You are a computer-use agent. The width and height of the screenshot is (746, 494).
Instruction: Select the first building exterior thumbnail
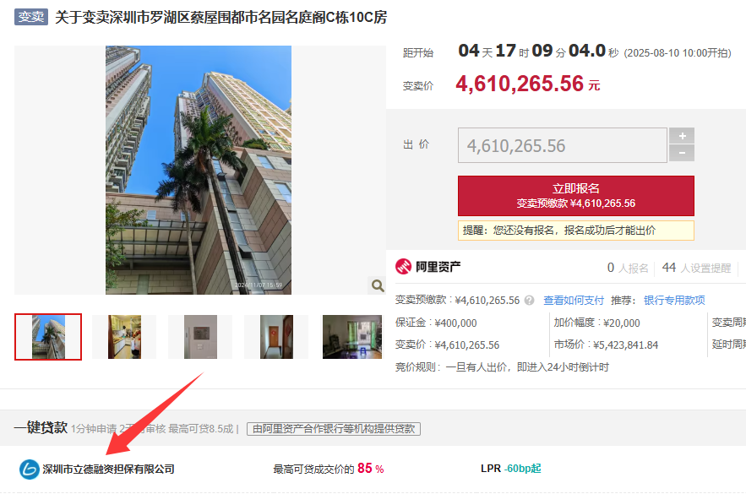(48, 337)
